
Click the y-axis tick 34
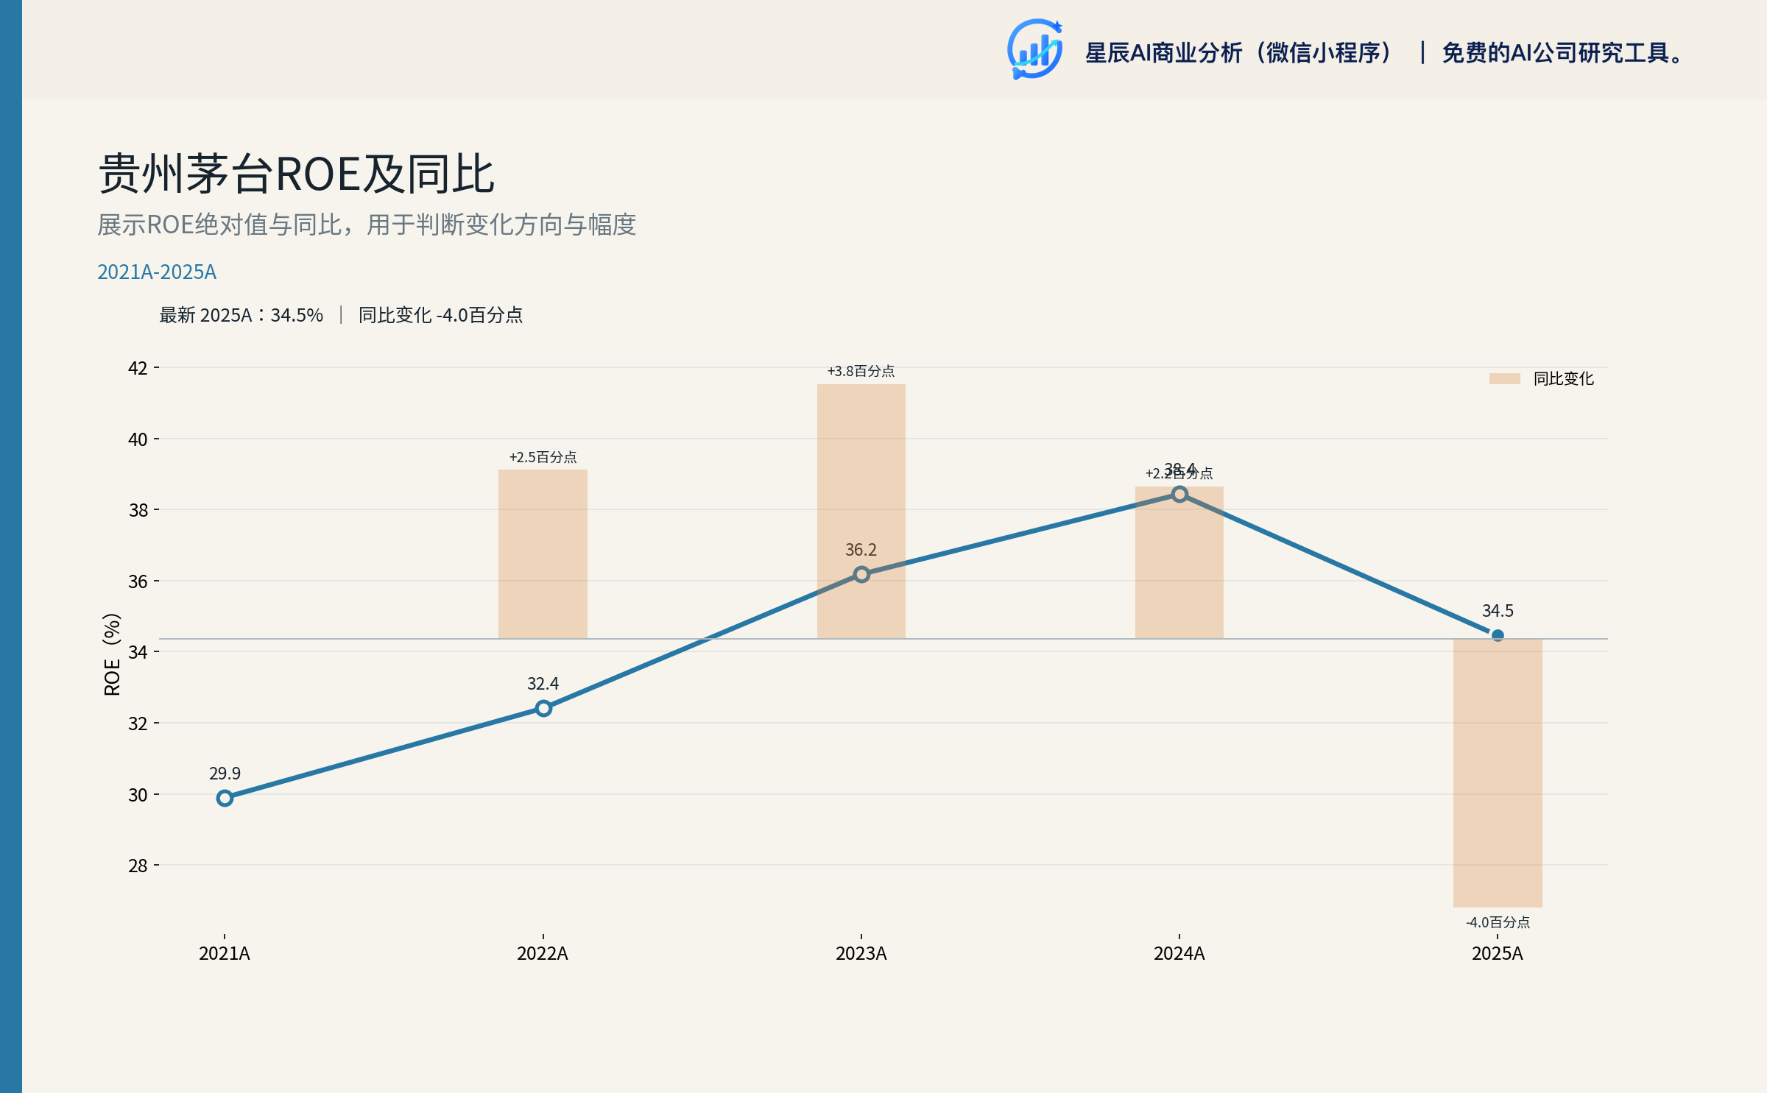[138, 652]
